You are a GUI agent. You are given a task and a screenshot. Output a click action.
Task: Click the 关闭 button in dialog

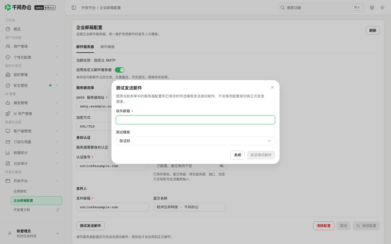(x=238, y=155)
